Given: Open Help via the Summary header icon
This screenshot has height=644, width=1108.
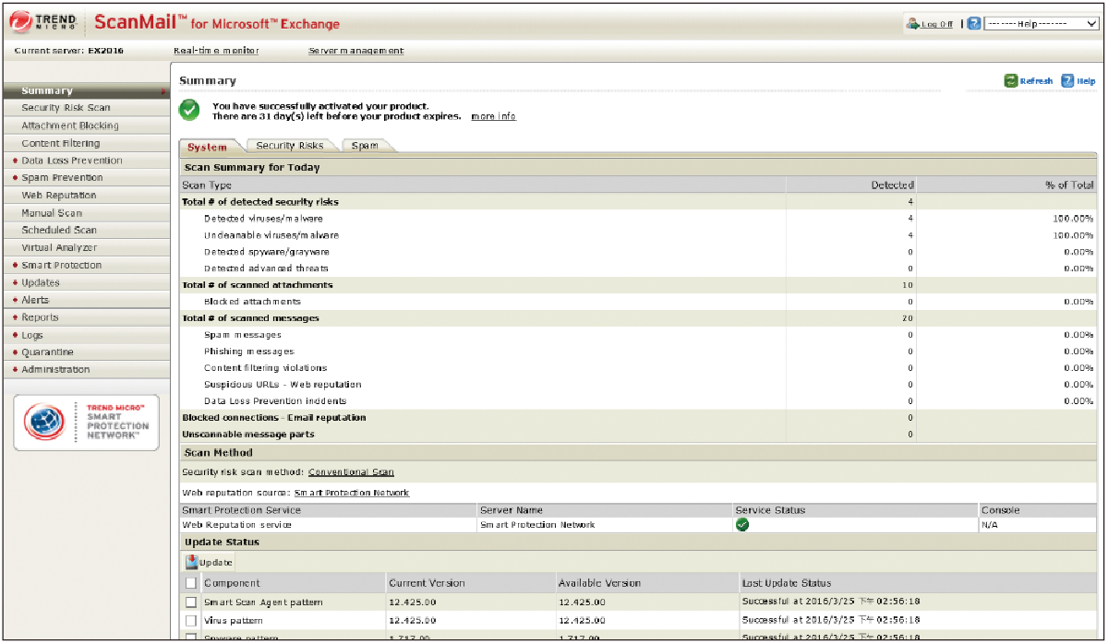Looking at the screenshot, I should pyautogui.click(x=1067, y=80).
